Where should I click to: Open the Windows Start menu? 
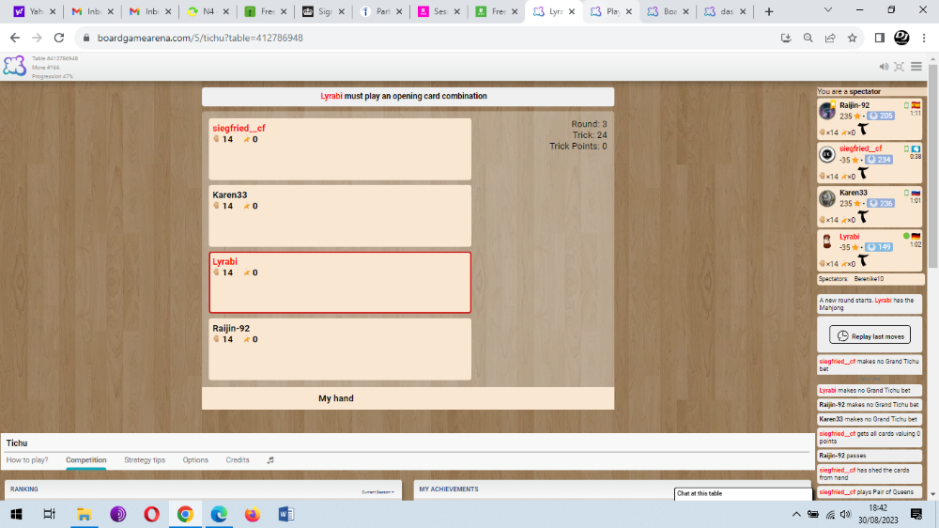point(16,514)
